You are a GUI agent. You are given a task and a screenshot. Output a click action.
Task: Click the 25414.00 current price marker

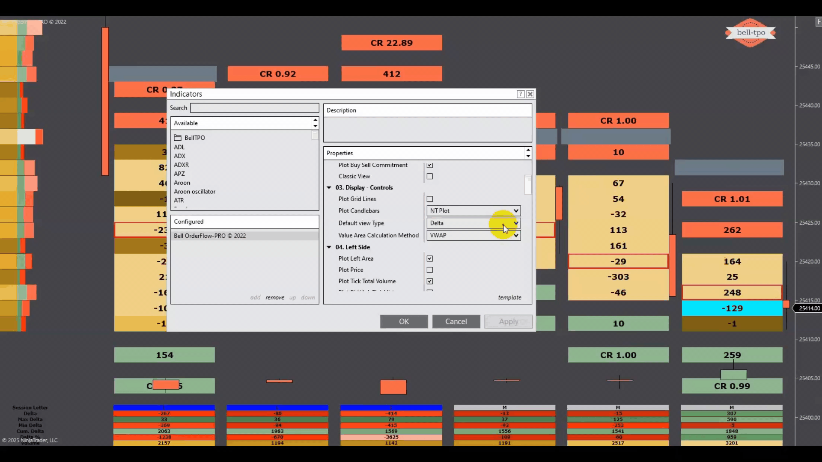point(809,308)
